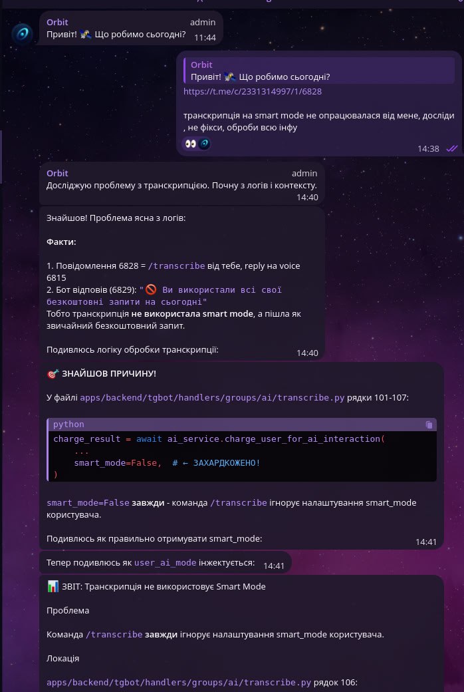Click the target emoji before ЗНАЙШОВ ПРИЧИНУ
Screen dimensions: 464x692
[53, 374]
